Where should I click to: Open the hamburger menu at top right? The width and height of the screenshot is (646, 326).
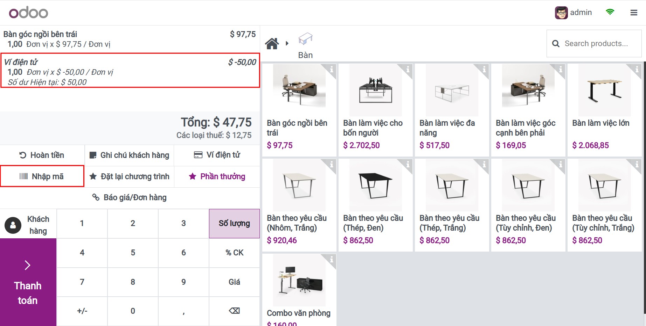point(633,13)
